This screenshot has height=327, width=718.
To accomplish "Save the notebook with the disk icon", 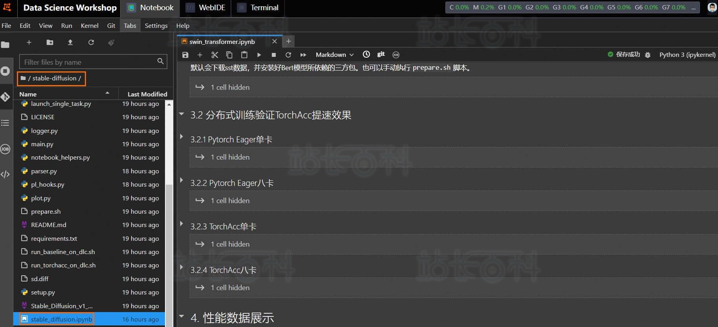I will tap(185, 55).
